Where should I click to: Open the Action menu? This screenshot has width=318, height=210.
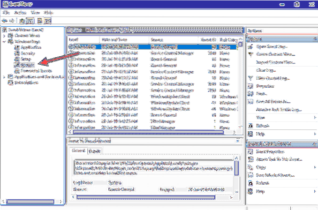(x=17, y=14)
